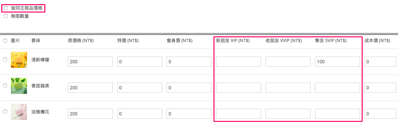Click 新朋友 VIP field for 香甜蘋果
This screenshot has width=398, height=127.
point(239,87)
